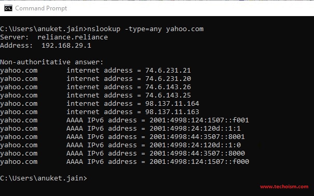Click the Non-authoritative answer heading
Screen dimensions: 314x196
pos(52,62)
